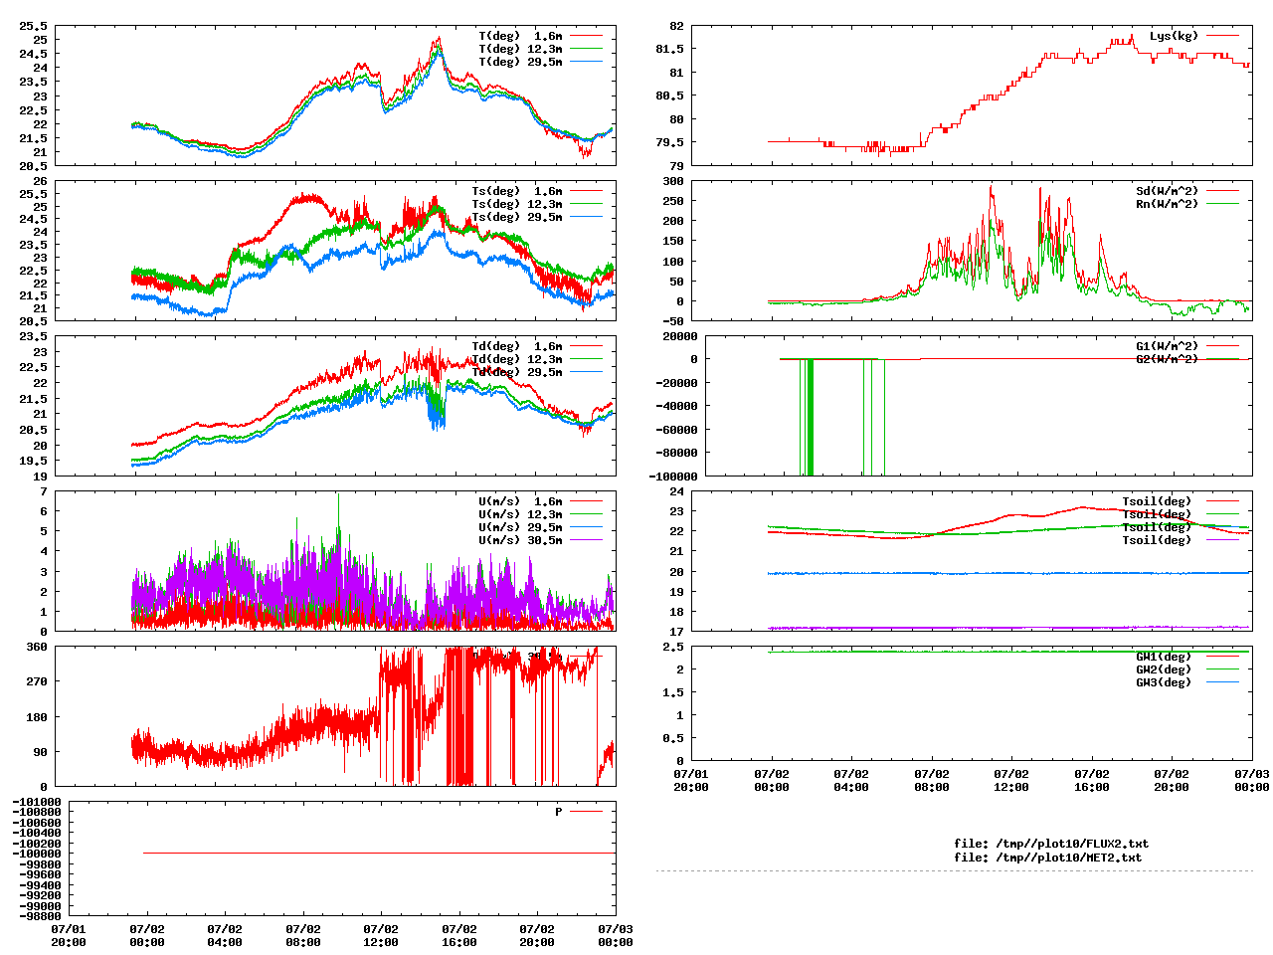Image resolution: width=1273 pixels, height=955 pixels.
Task: Select the -100000 tick on pressure axis
Action: tap(37, 854)
